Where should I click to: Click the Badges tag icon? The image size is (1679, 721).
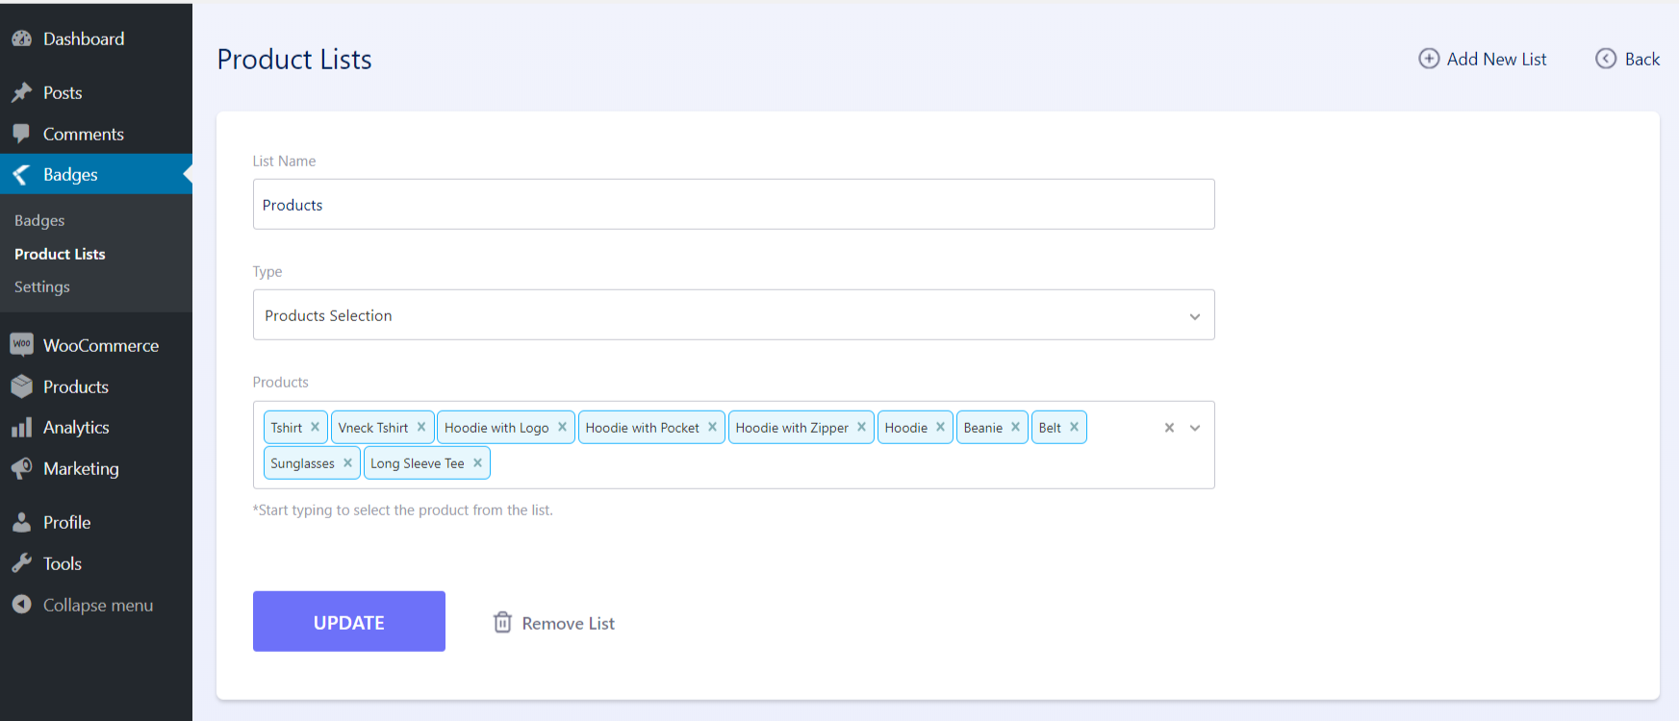21,175
